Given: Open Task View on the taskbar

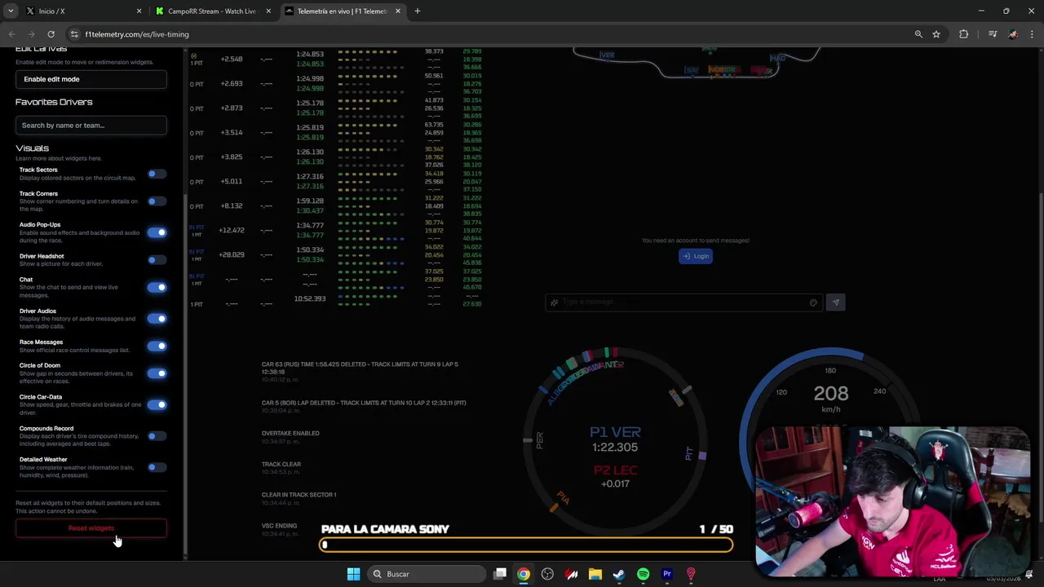Looking at the screenshot, I should coord(500,574).
